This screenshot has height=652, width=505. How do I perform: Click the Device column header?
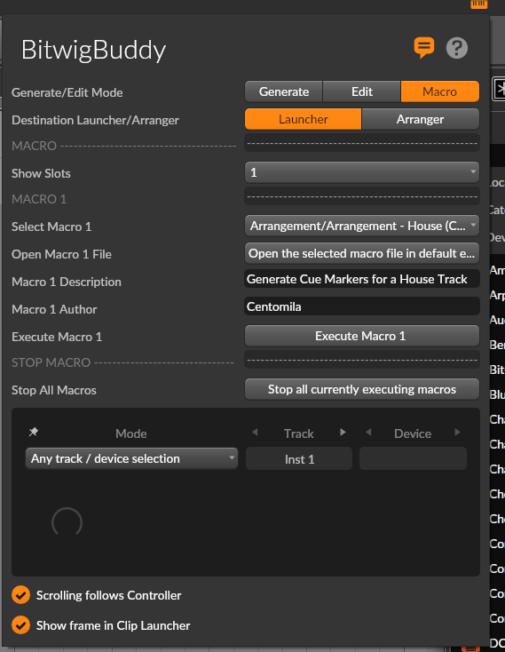(413, 433)
